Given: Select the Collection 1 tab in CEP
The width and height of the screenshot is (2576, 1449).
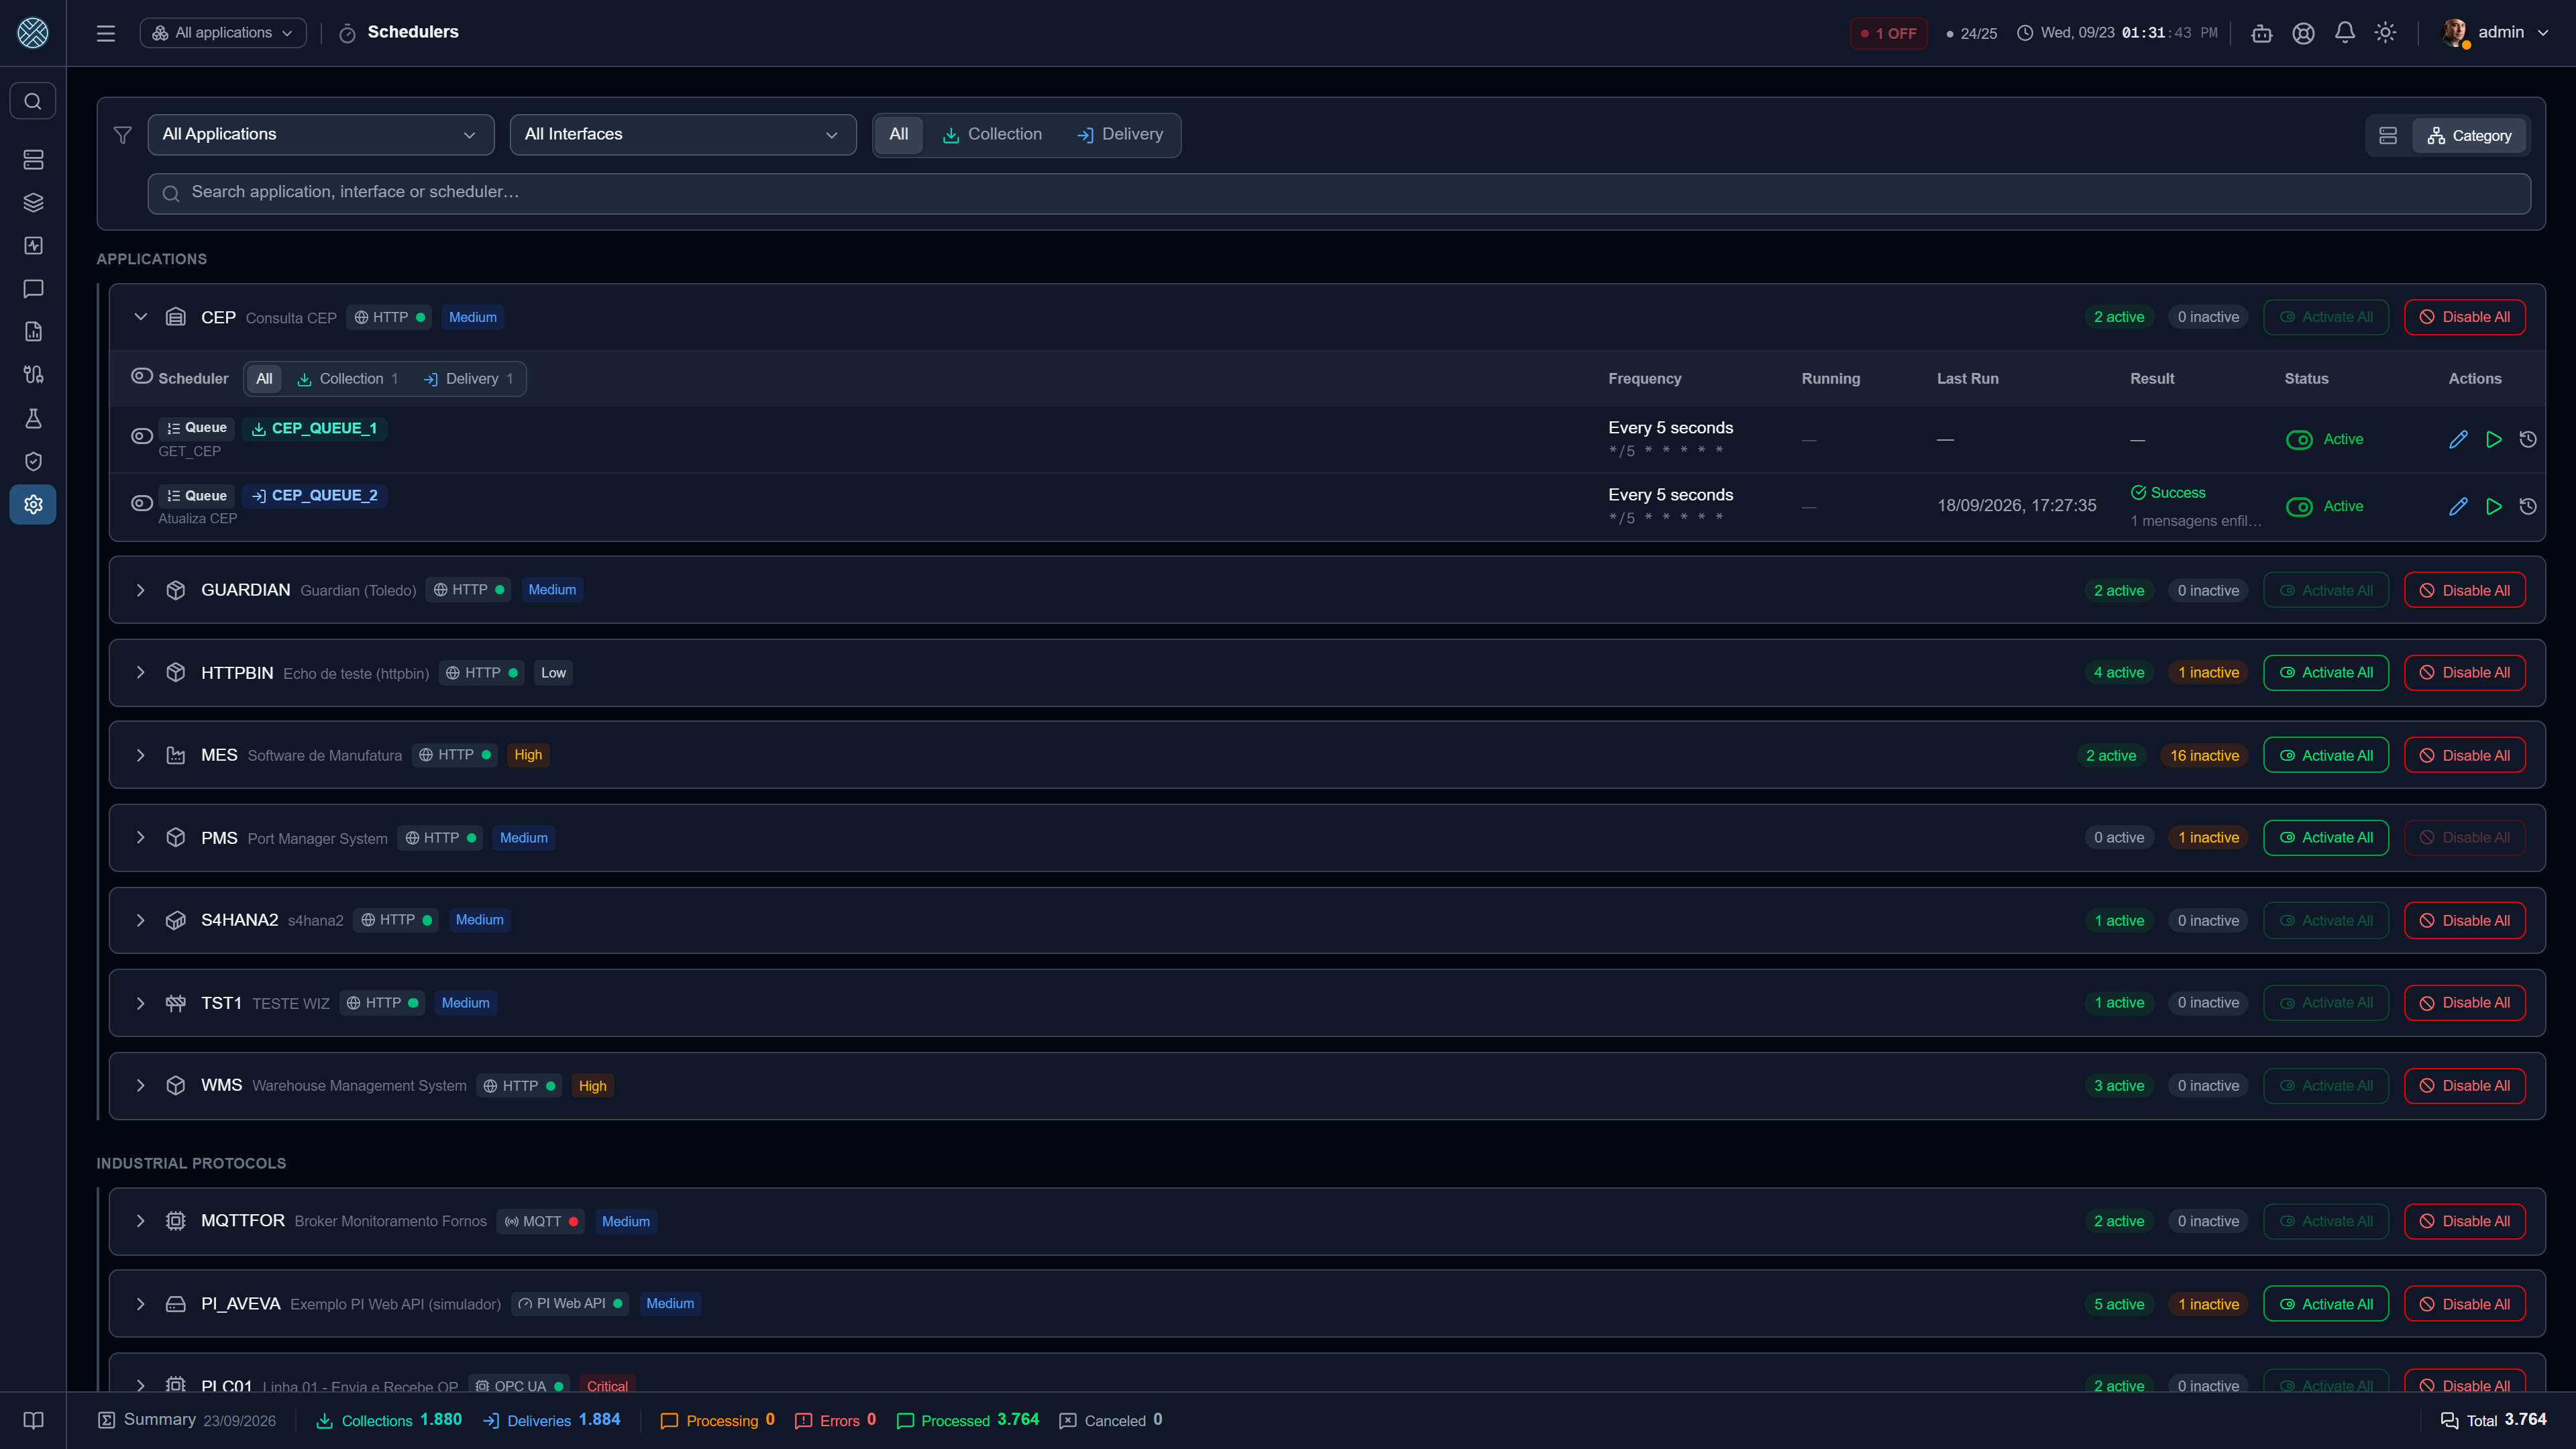Looking at the screenshot, I should (x=348, y=379).
